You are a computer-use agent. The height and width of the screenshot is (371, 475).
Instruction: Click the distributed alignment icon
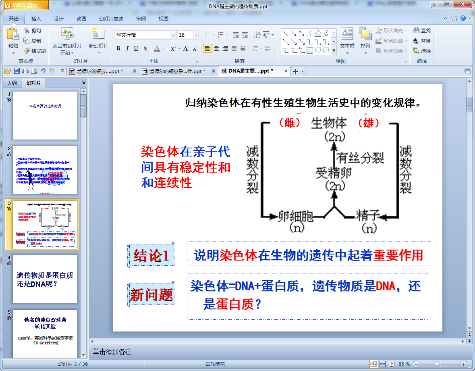(x=243, y=48)
